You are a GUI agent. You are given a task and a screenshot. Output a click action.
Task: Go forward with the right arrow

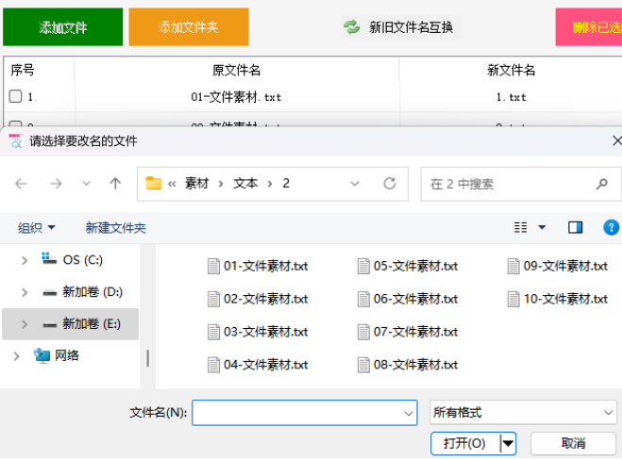coord(56,184)
